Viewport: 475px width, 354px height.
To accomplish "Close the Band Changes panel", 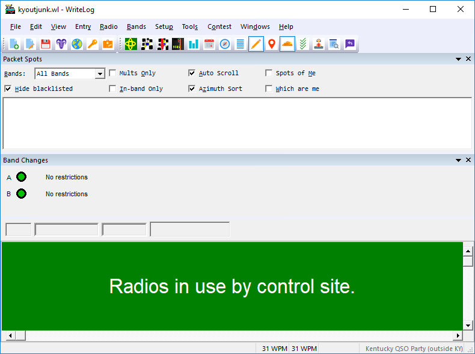I will tap(468, 160).
